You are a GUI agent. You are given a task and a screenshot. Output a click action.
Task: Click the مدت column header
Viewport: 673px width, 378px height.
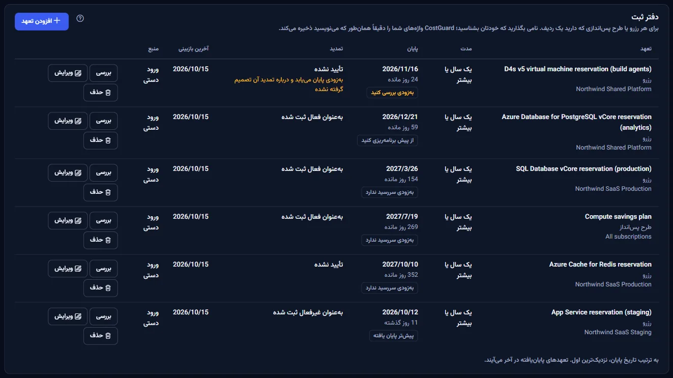[466, 49]
